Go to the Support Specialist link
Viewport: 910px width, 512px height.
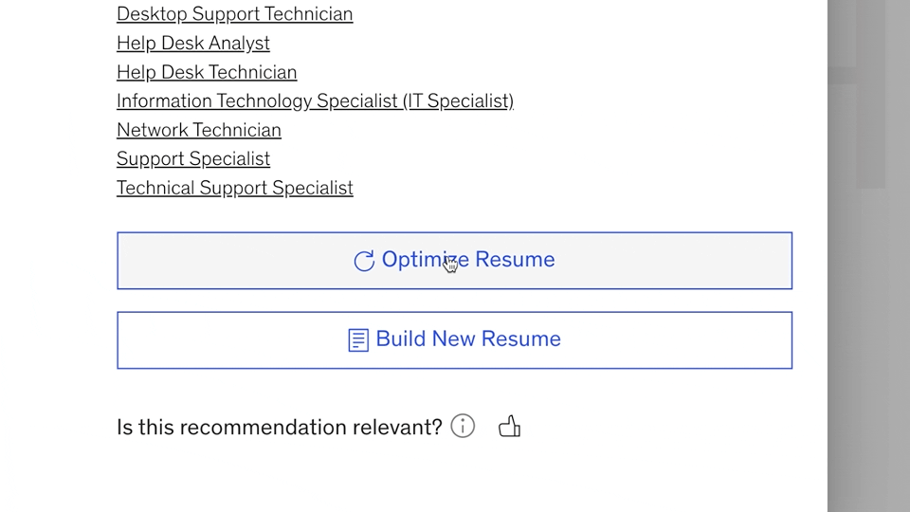click(x=193, y=159)
